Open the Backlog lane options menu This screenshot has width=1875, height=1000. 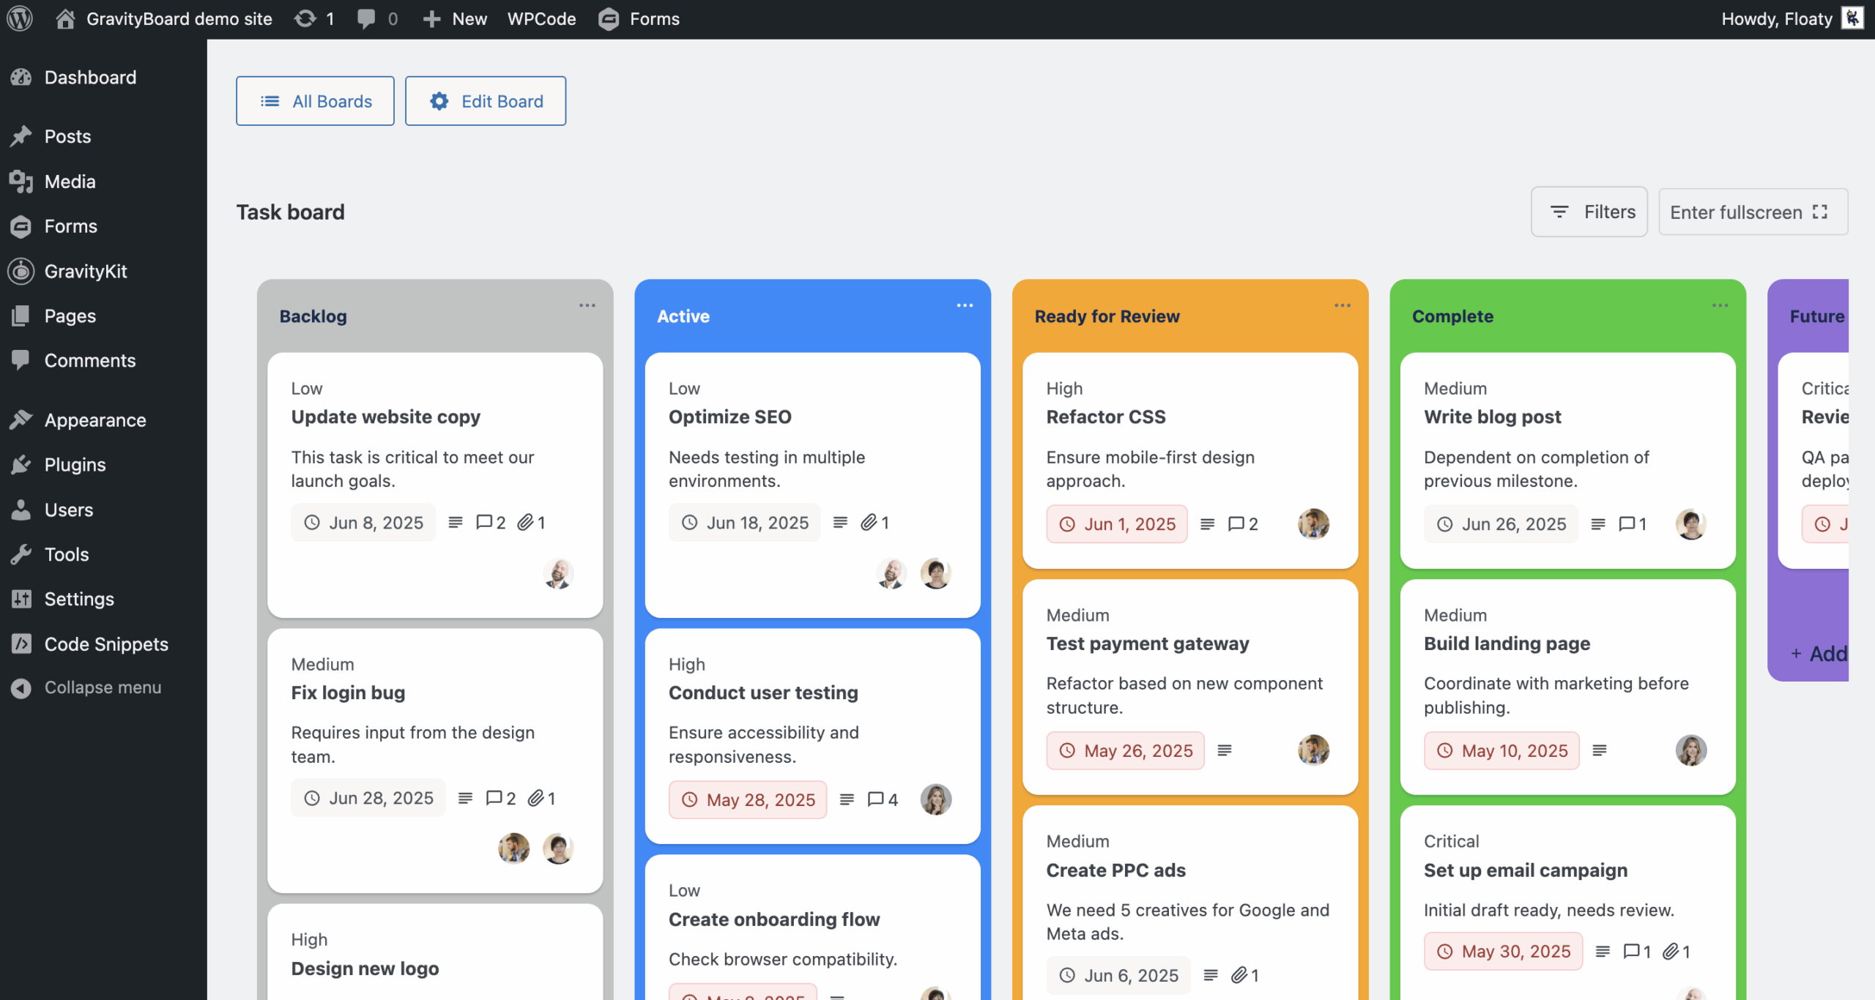[587, 305]
